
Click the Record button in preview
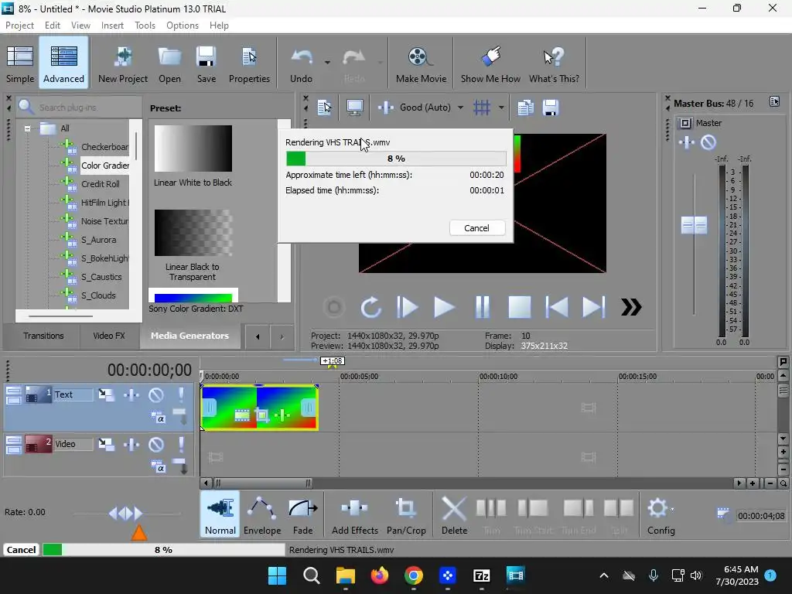tap(334, 307)
